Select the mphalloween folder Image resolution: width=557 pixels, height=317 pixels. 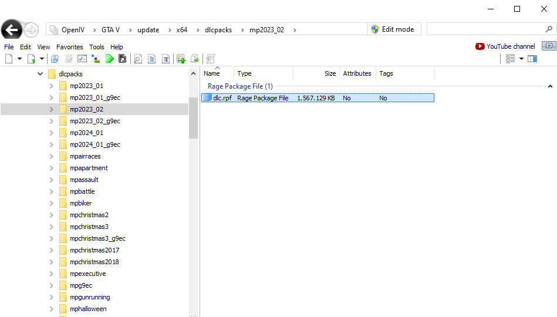coord(87,308)
